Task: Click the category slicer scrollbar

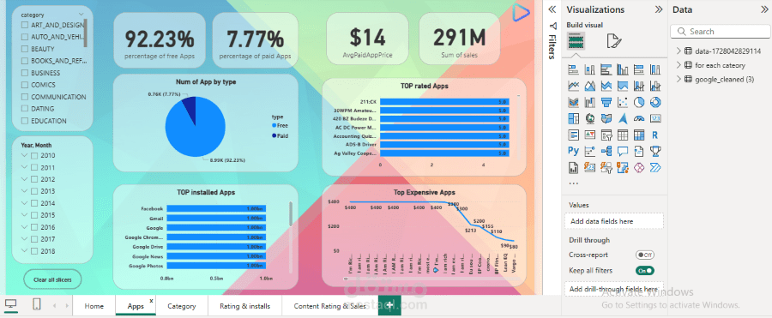Action: point(85,33)
